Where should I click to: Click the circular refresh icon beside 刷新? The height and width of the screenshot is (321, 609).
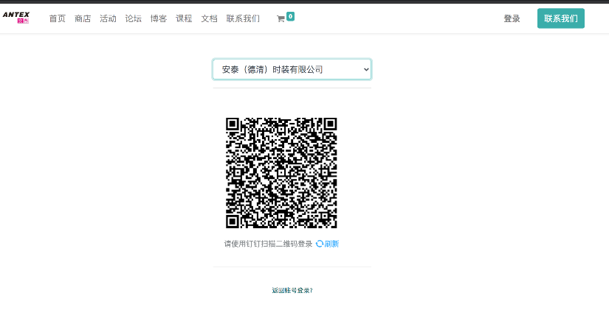(x=320, y=244)
